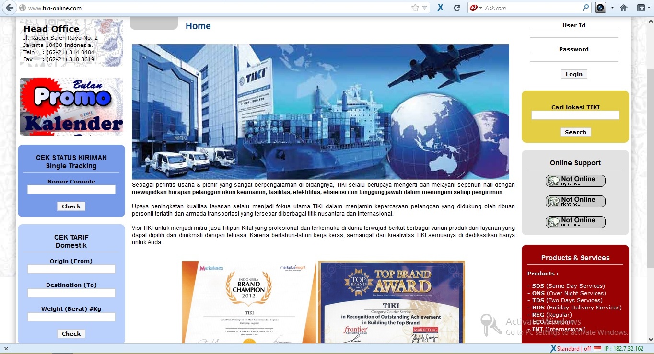This screenshot has width=654, height=354.
Task: Go to the browser home page icon
Action: (x=624, y=8)
